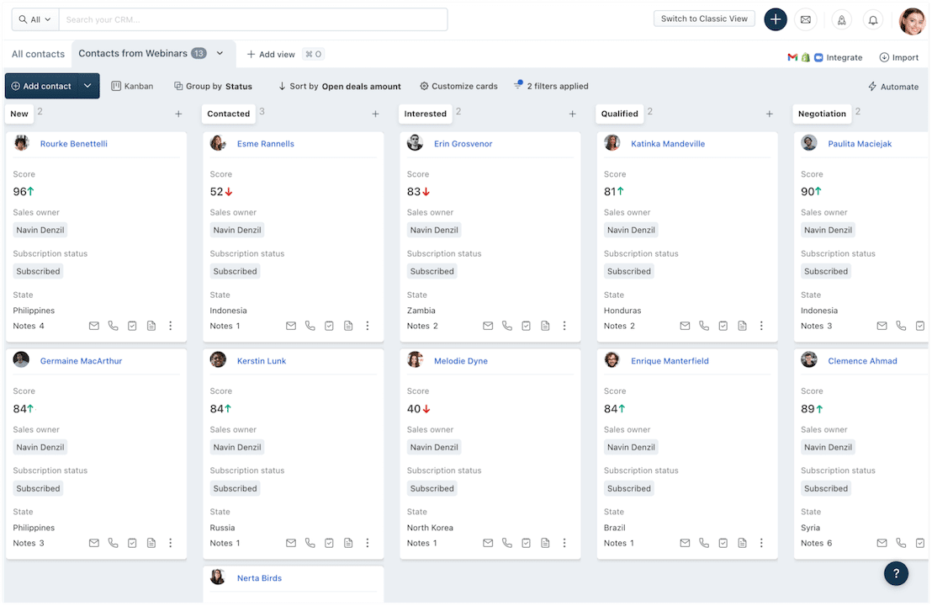Call Esme Rannells using the phone icon
This screenshot has width=932, height=606.
coord(310,326)
